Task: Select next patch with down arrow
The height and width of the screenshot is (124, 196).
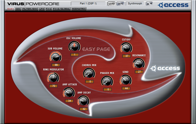Action: pos(151,4)
